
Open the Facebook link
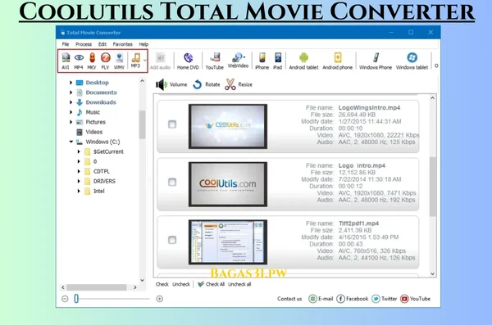[x=352, y=299]
